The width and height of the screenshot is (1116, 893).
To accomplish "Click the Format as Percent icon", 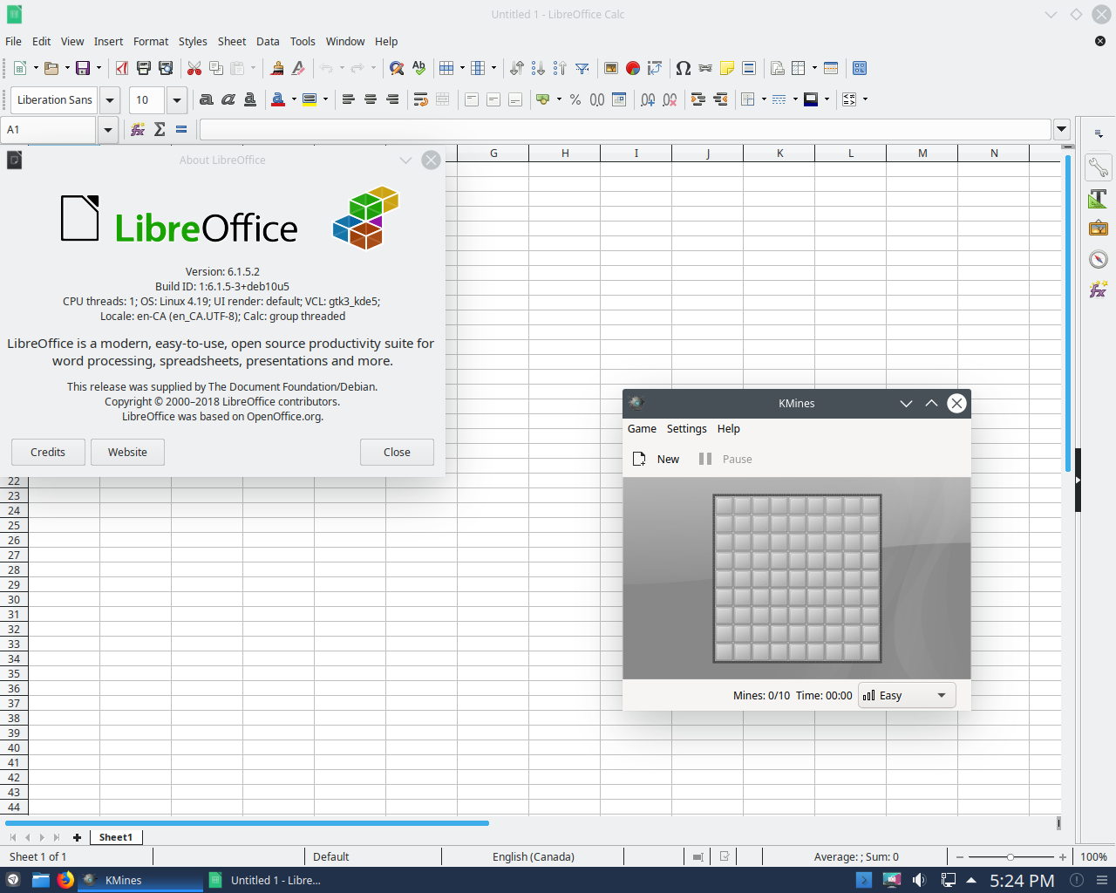I will tap(575, 99).
